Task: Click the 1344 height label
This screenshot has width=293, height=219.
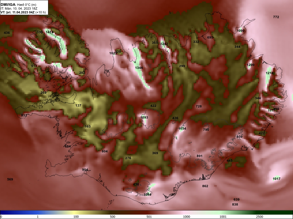Action: (x=139, y=68)
